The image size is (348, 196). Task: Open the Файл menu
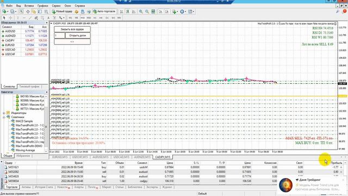(x=9, y=5)
